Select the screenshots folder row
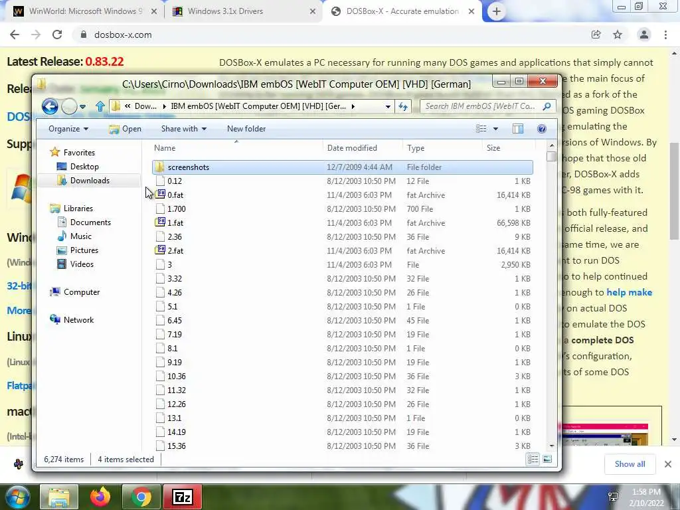The width and height of the screenshot is (680, 510). point(342,167)
